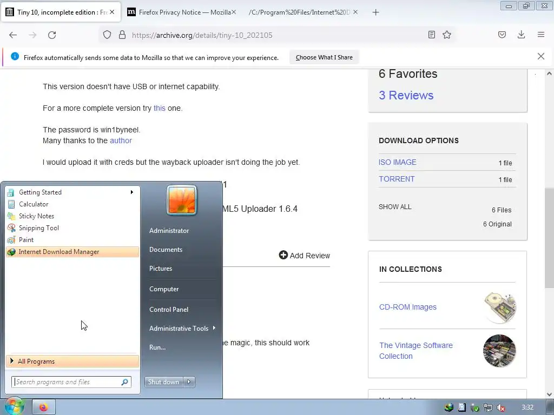
Task: Click the Choose What I Share button
Action: pos(324,57)
